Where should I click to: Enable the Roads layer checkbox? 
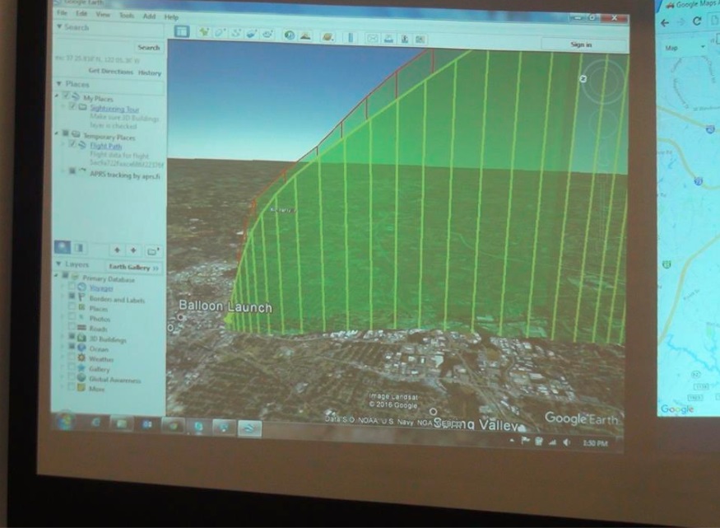click(72, 328)
